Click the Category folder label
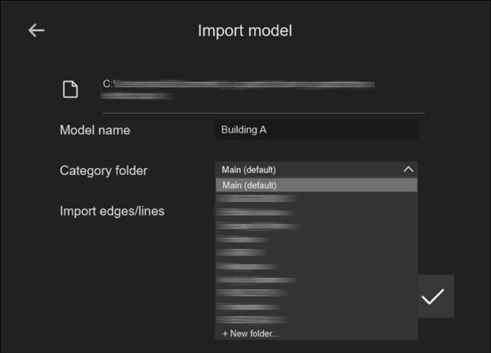Screen dimensions: 491x353 click(x=103, y=171)
